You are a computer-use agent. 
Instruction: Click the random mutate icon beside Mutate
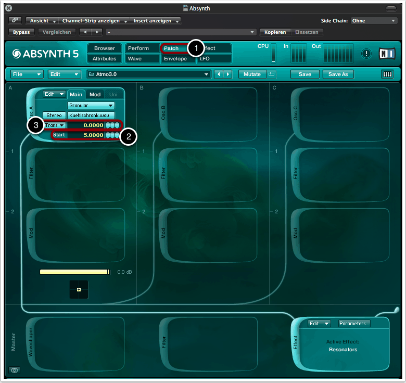(x=272, y=74)
